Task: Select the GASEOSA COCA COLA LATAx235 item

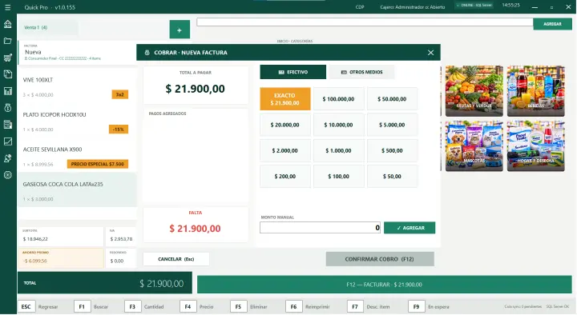Action: coord(77,190)
